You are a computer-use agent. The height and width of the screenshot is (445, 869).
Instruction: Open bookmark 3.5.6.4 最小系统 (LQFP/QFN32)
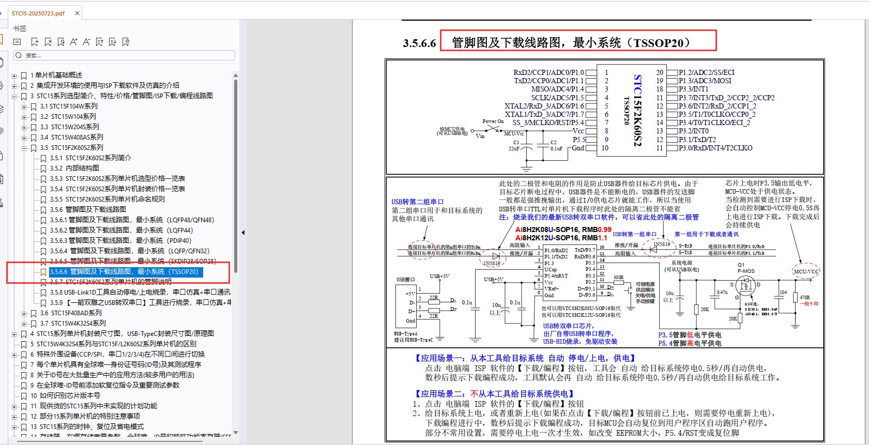[130, 251]
